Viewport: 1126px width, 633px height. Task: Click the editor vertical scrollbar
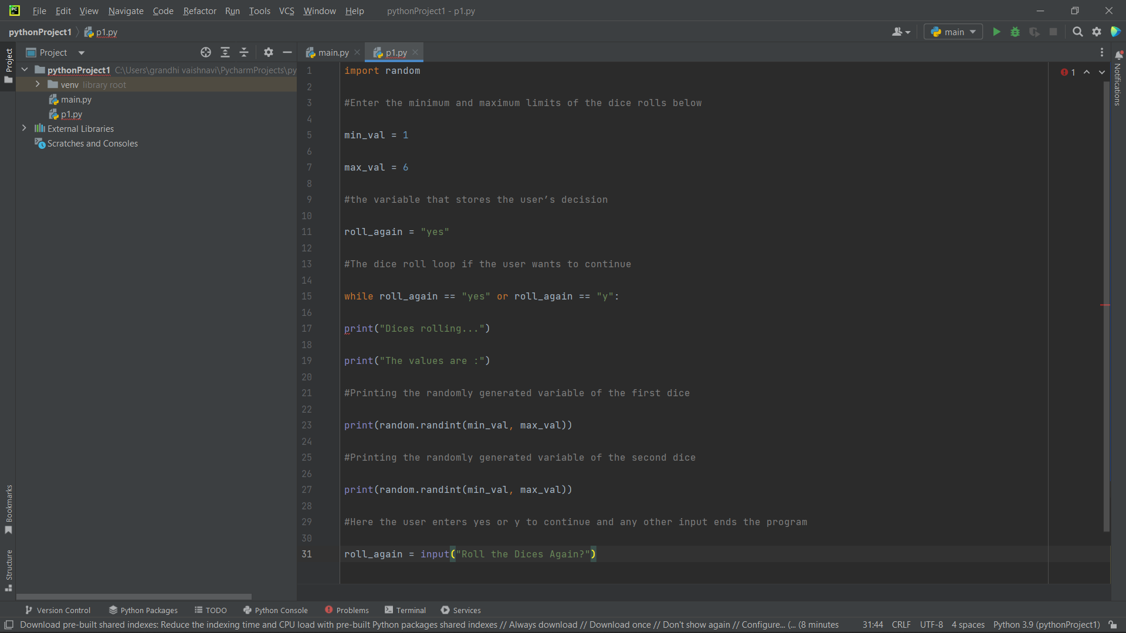[1106, 305]
